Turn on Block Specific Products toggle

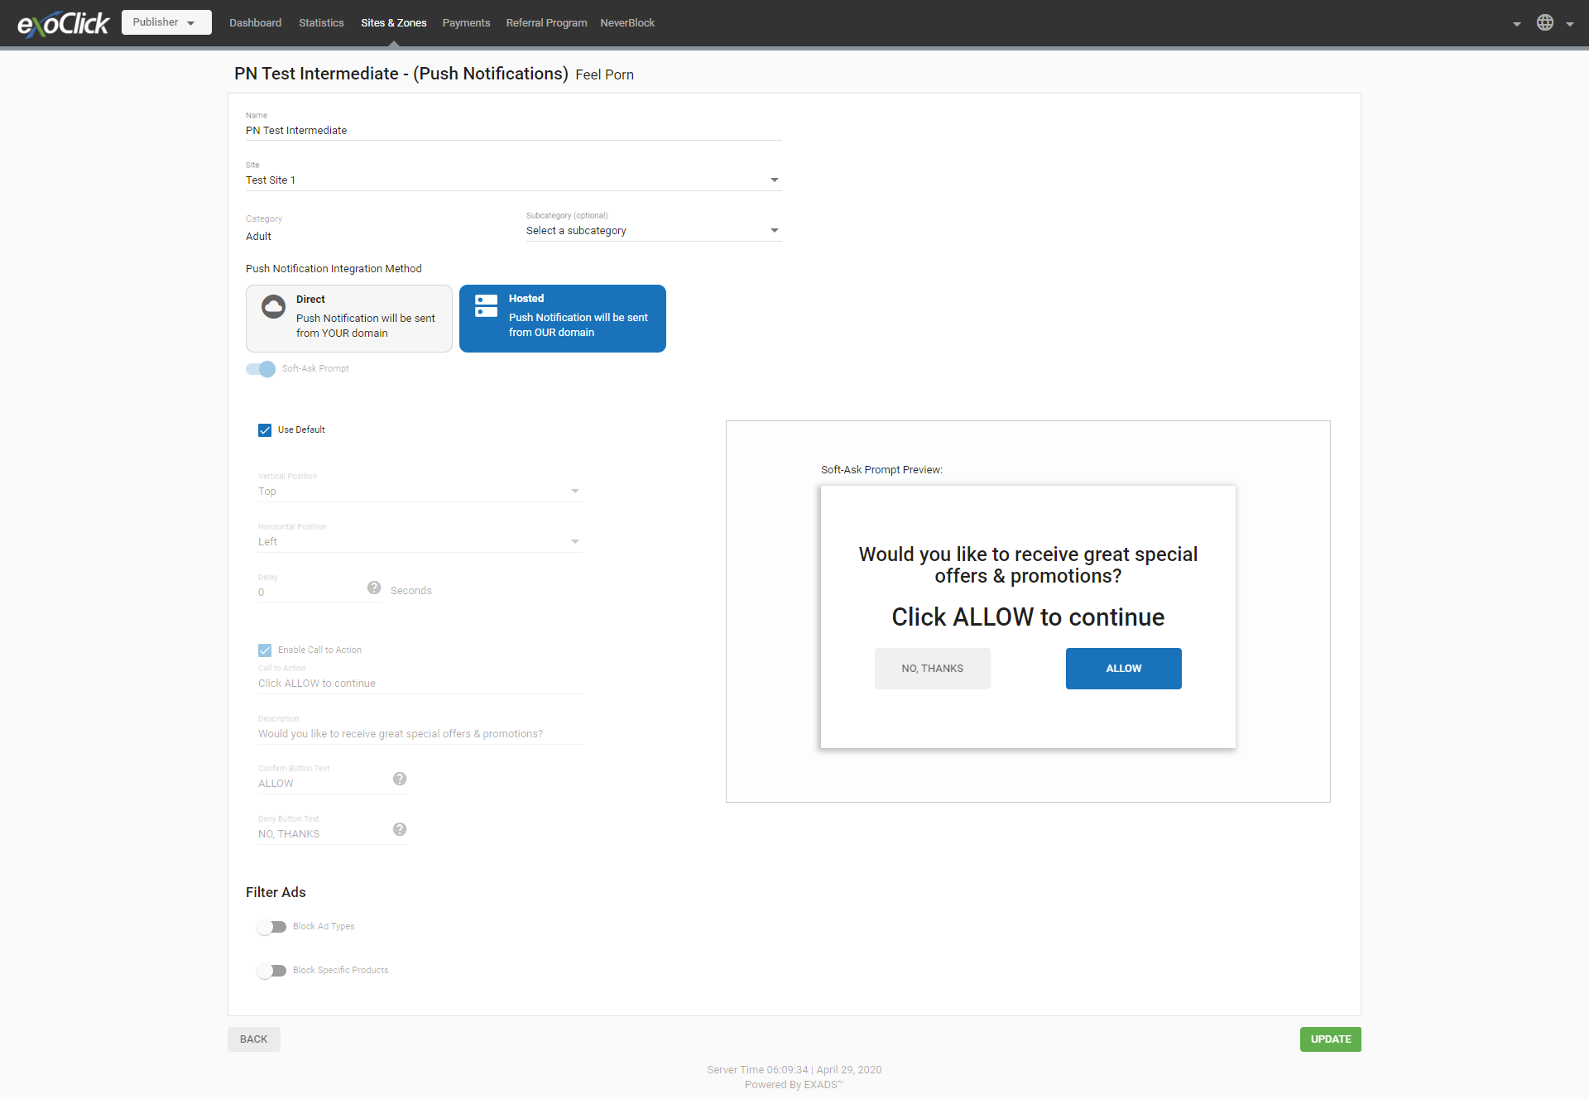pos(271,971)
